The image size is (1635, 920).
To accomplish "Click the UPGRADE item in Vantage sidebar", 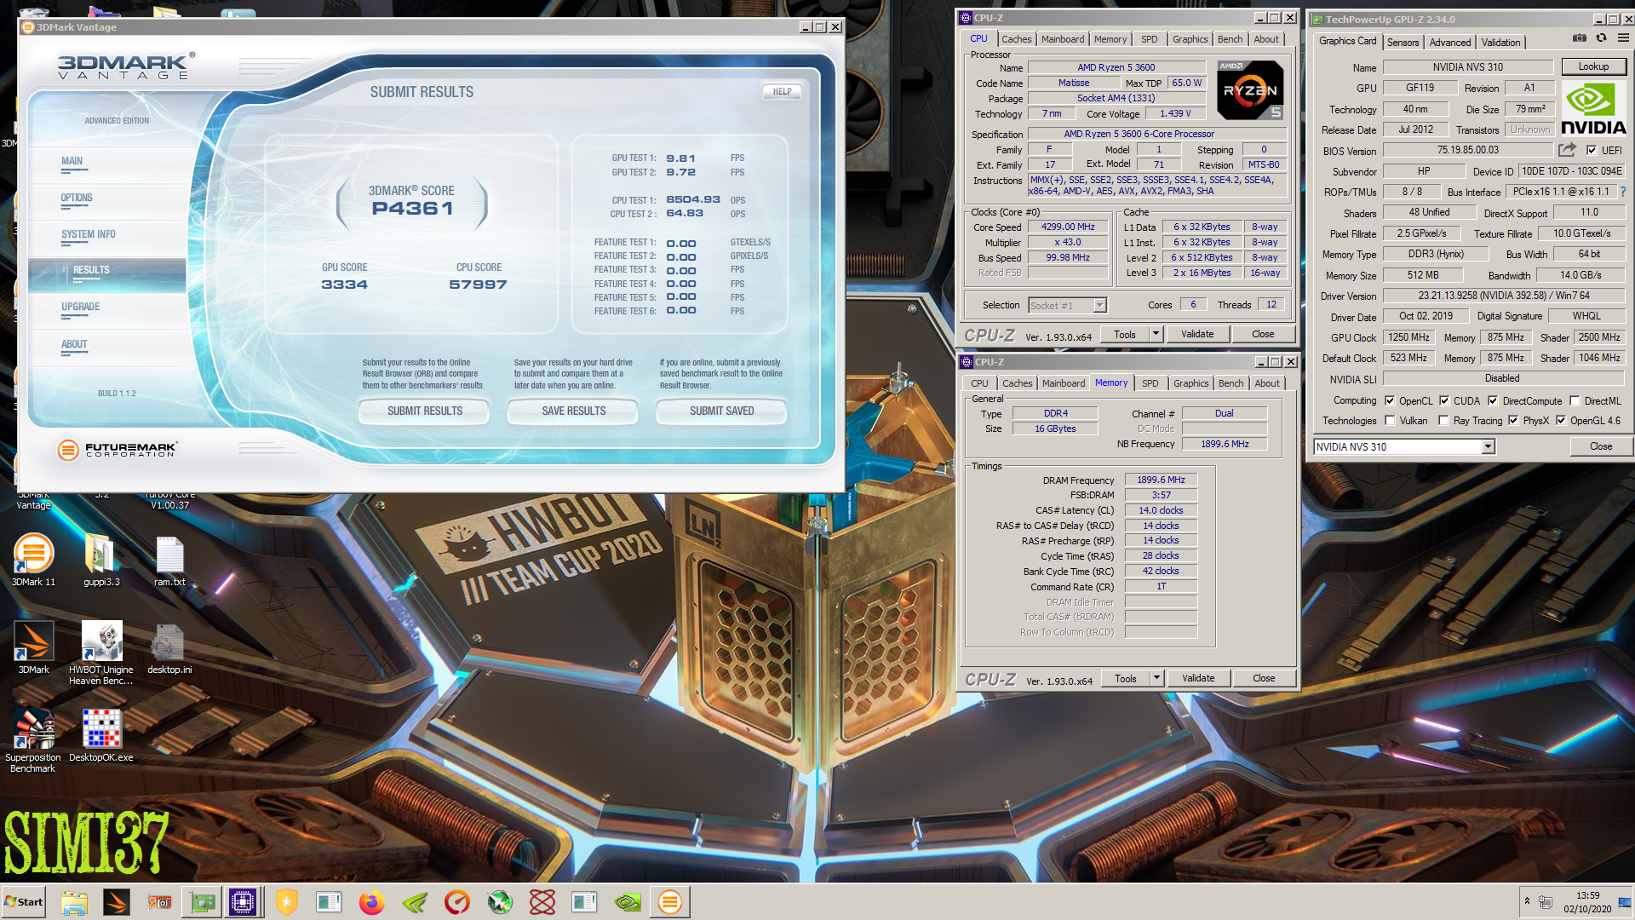I will pyautogui.click(x=80, y=308).
